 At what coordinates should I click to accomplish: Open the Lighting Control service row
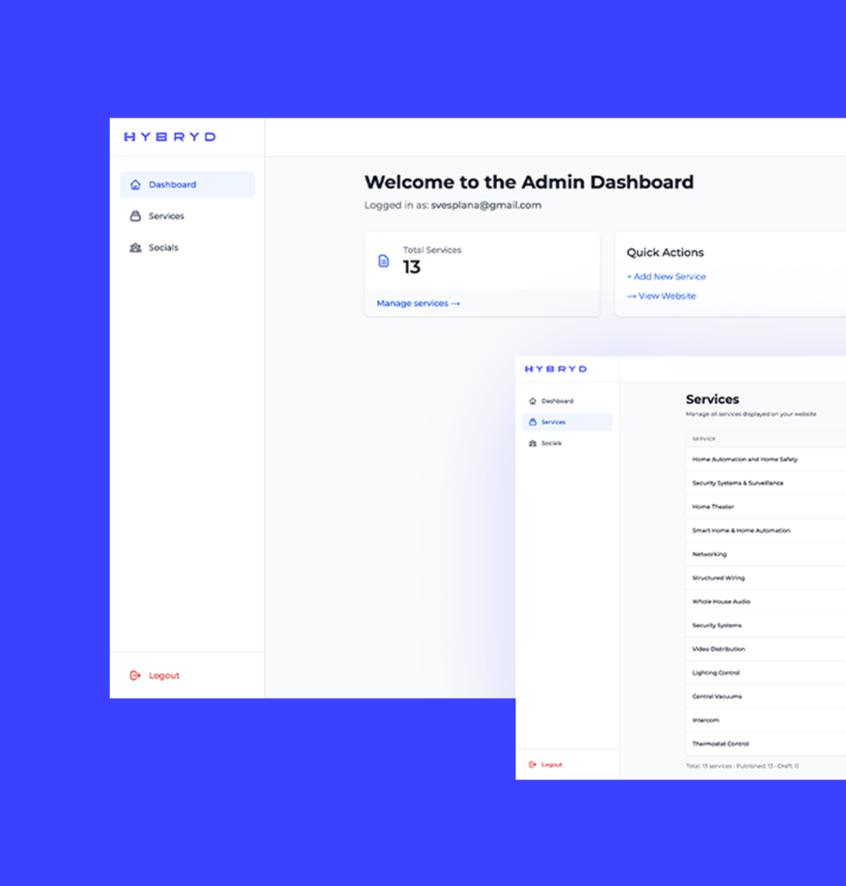point(715,673)
